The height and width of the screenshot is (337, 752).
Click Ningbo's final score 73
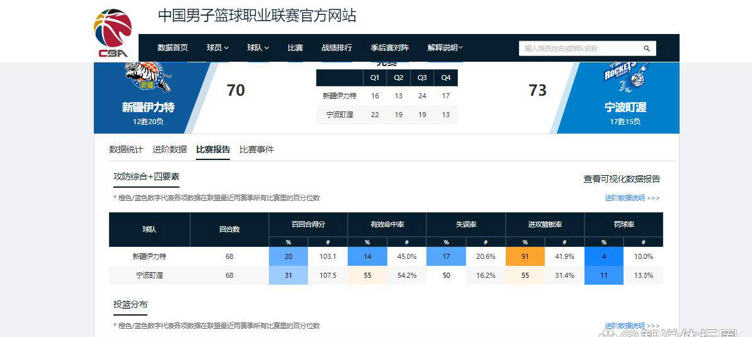538,90
